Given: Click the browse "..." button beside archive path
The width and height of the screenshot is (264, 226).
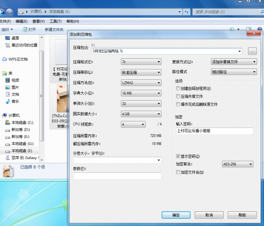Looking at the screenshot, I should (252, 51).
